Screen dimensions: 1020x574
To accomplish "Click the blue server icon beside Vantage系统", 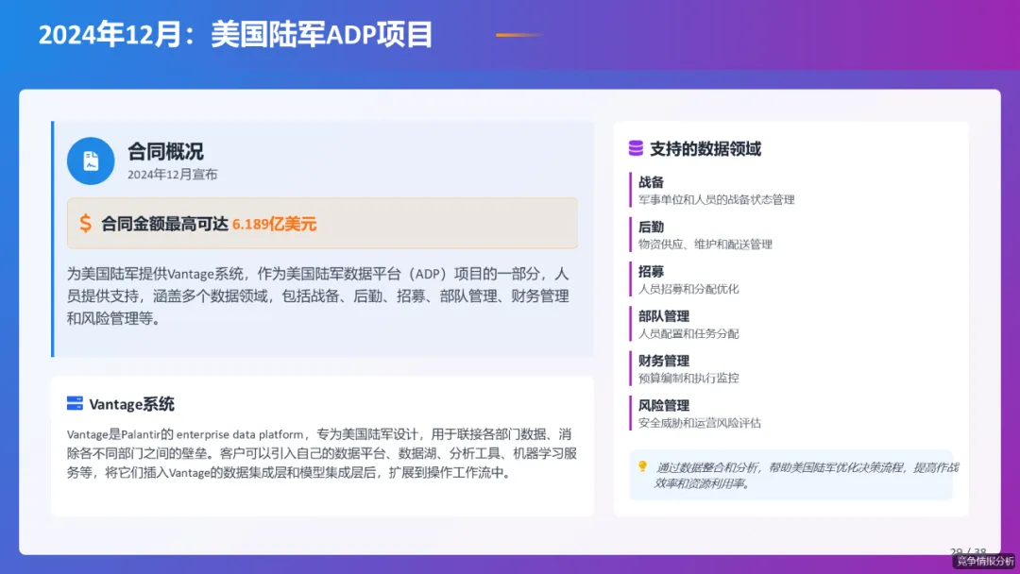I will tap(75, 404).
